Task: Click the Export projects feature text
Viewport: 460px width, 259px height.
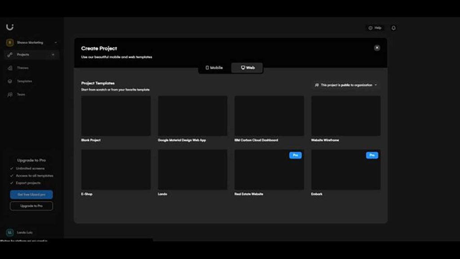Action: click(28, 183)
